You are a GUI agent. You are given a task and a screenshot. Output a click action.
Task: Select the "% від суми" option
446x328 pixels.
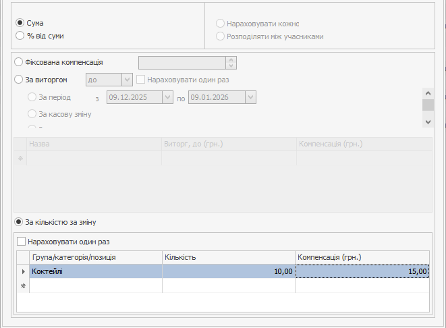20,36
